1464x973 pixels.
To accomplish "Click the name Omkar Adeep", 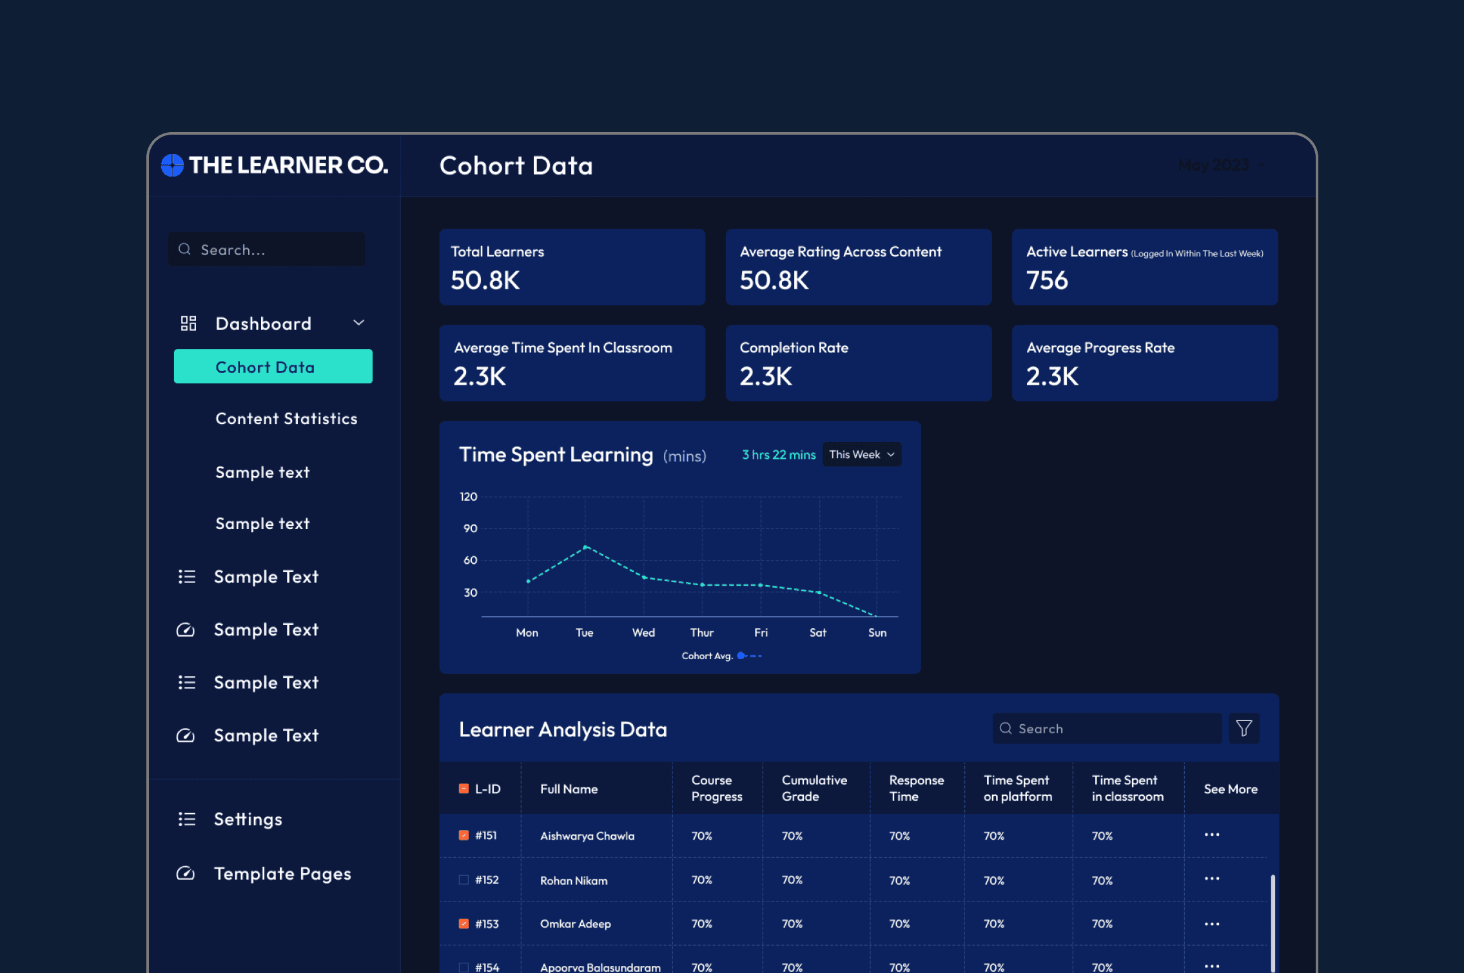I will tap(576, 923).
